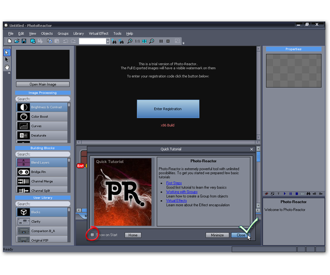Create a new file with toolbar icon

[9, 41]
